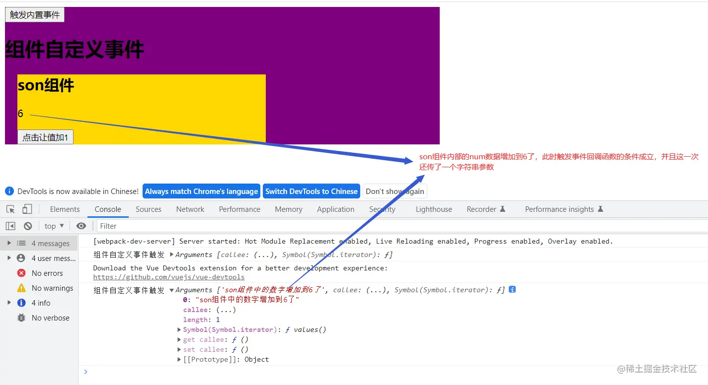Image resolution: width=708 pixels, height=385 pixels.
Task: Toggle the device toolbar icon
Action: [x=27, y=209]
